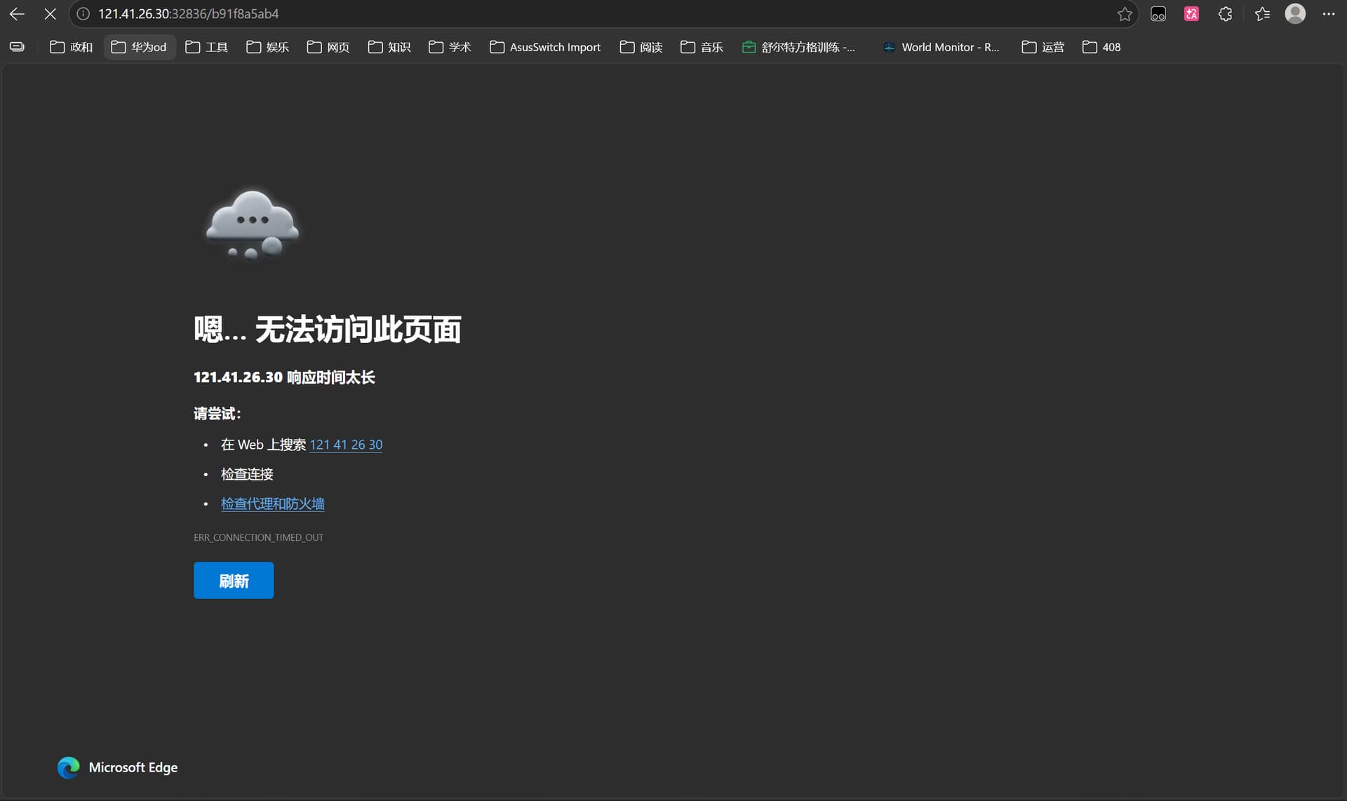
Task: Open the Extensions puzzle icon
Action: 1225,14
